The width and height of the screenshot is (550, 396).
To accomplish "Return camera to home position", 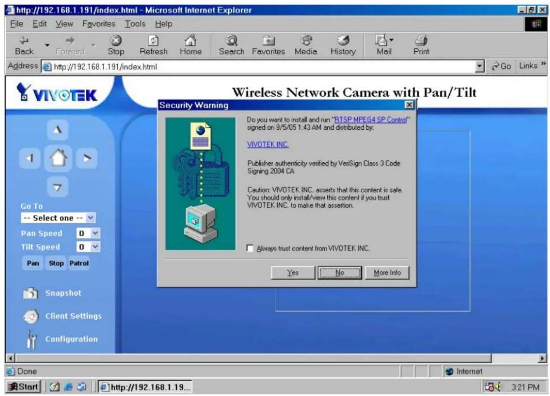I will 58,158.
